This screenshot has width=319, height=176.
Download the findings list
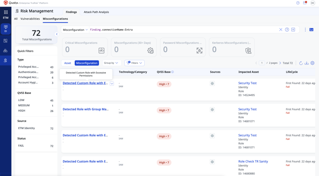click(x=306, y=63)
